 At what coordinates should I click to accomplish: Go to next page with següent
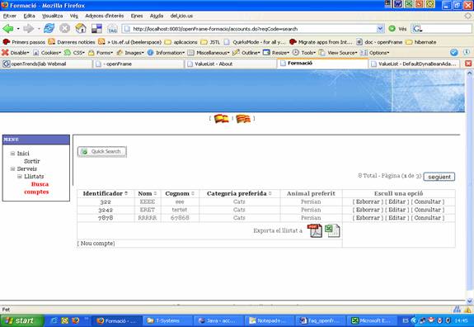439,177
